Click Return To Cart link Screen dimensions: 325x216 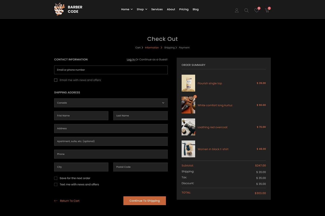coord(70,201)
